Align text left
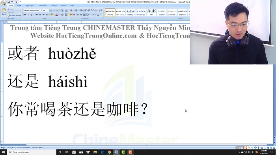Image resolution: width=276 pixels, height=155 pixels. 71,15
